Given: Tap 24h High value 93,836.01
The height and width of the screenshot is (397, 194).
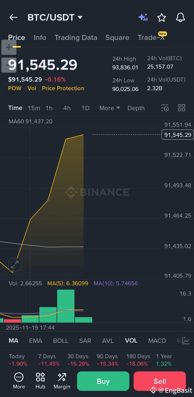Looking at the screenshot, I should pyautogui.click(x=125, y=67).
